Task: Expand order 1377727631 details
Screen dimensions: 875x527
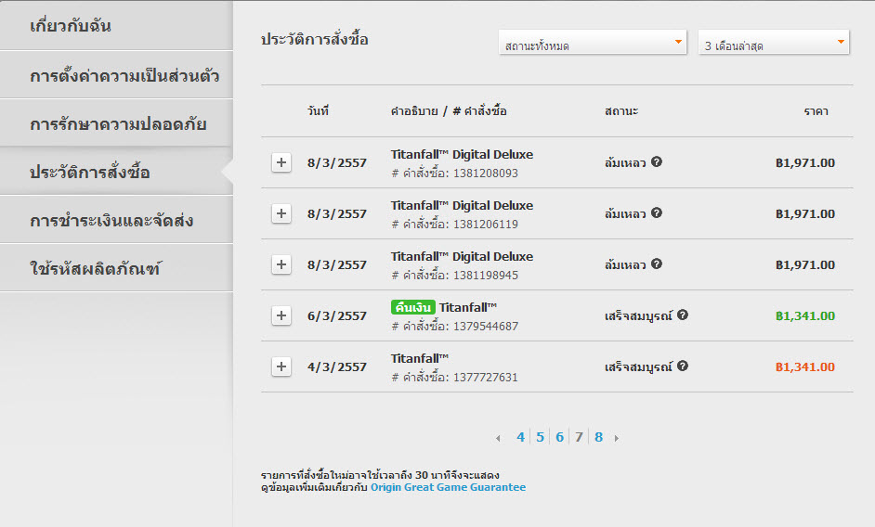Action: click(281, 366)
